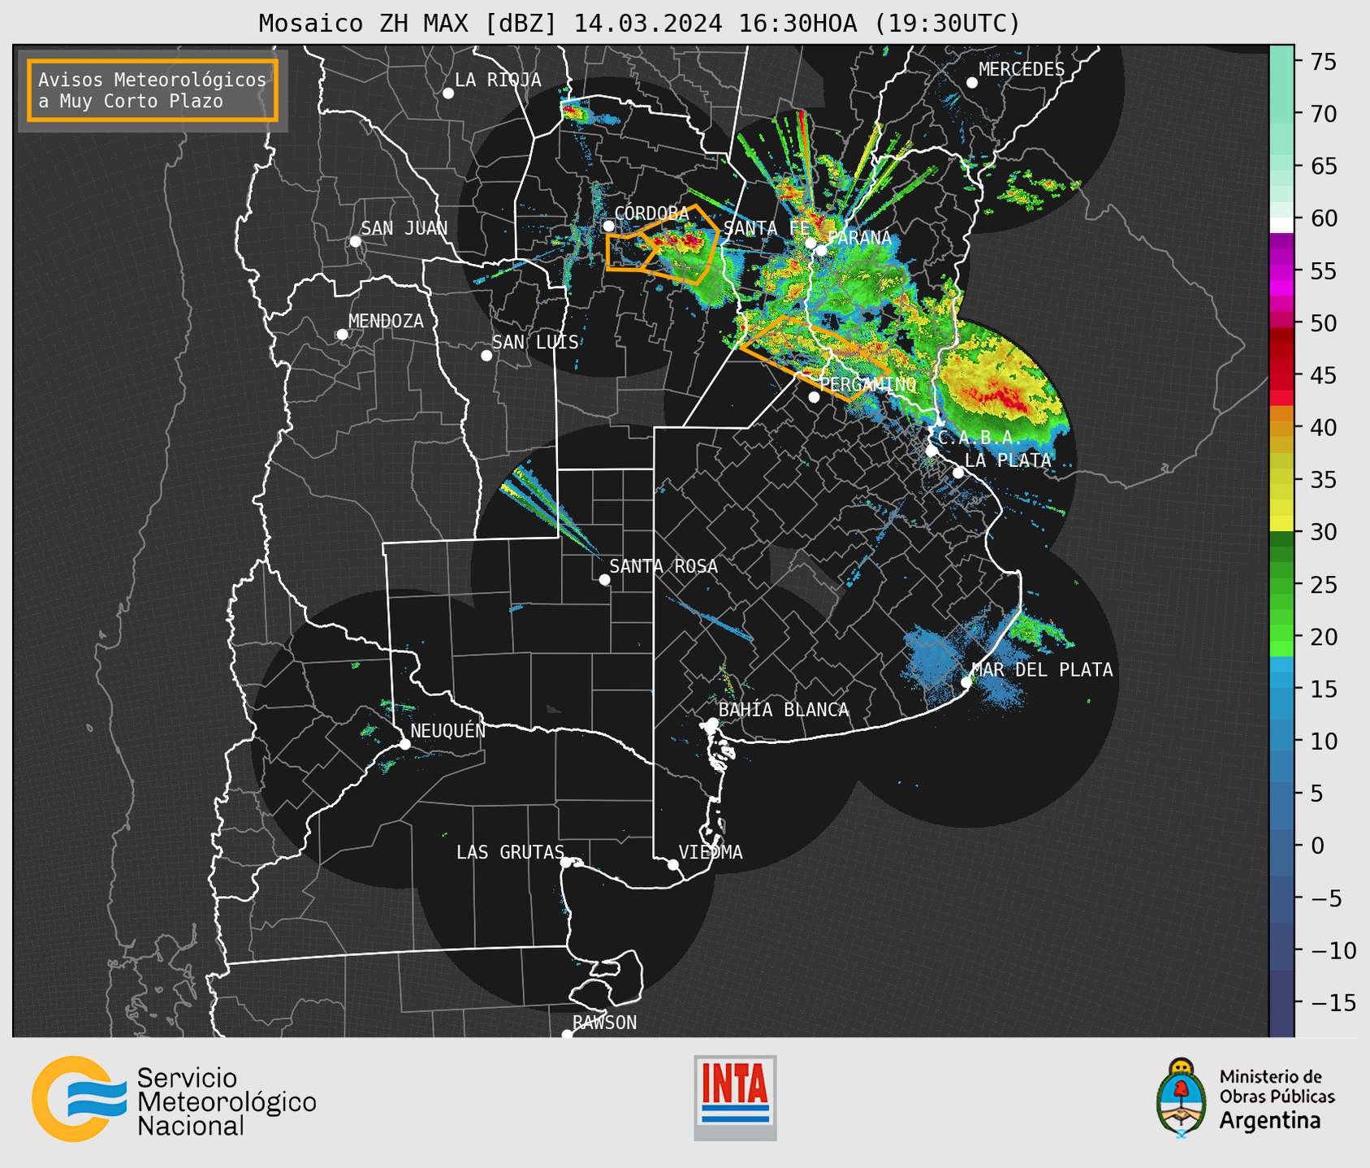Click the VIEDMA city marker
The height and width of the screenshot is (1168, 1370).
pyautogui.click(x=673, y=865)
